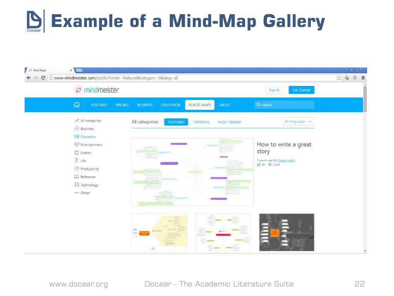Click the Technology laptop icon
This screenshot has width=394, height=296.
77,185
